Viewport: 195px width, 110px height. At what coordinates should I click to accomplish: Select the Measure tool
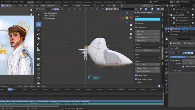click(38, 49)
